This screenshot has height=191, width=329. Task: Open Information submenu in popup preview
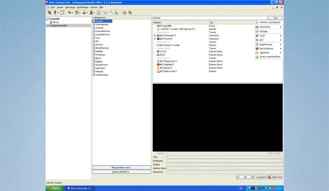269,27
